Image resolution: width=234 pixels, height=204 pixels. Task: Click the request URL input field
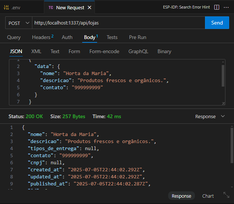point(119,23)
